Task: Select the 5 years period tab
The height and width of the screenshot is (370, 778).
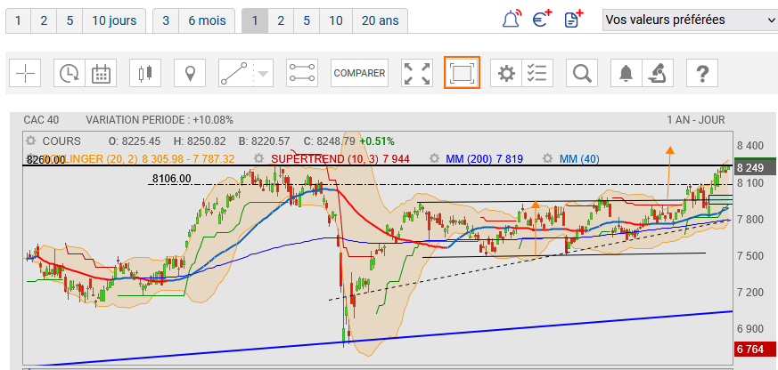Action: (x=307, y=20)
